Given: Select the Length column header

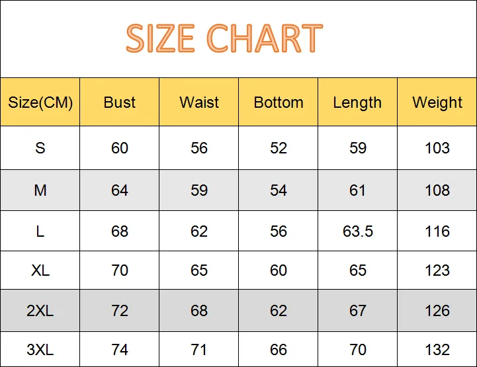Looking at the screenshot, I should [357, 102].
